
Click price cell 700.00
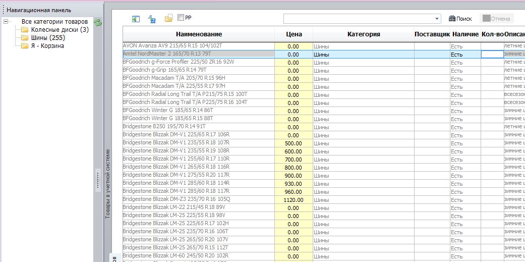(x=294, y=160)
